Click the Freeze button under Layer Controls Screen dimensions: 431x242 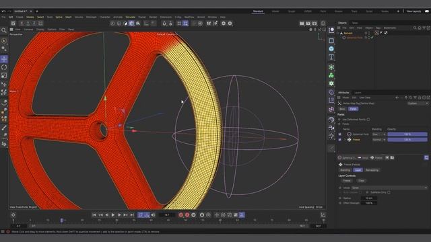347,181
